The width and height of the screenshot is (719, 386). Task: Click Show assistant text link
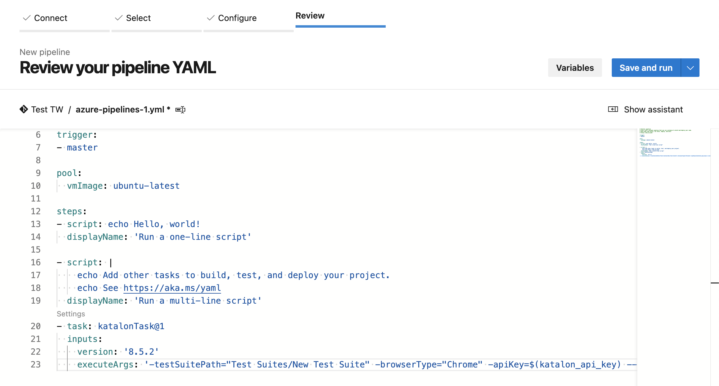click(x=653, y=109)
